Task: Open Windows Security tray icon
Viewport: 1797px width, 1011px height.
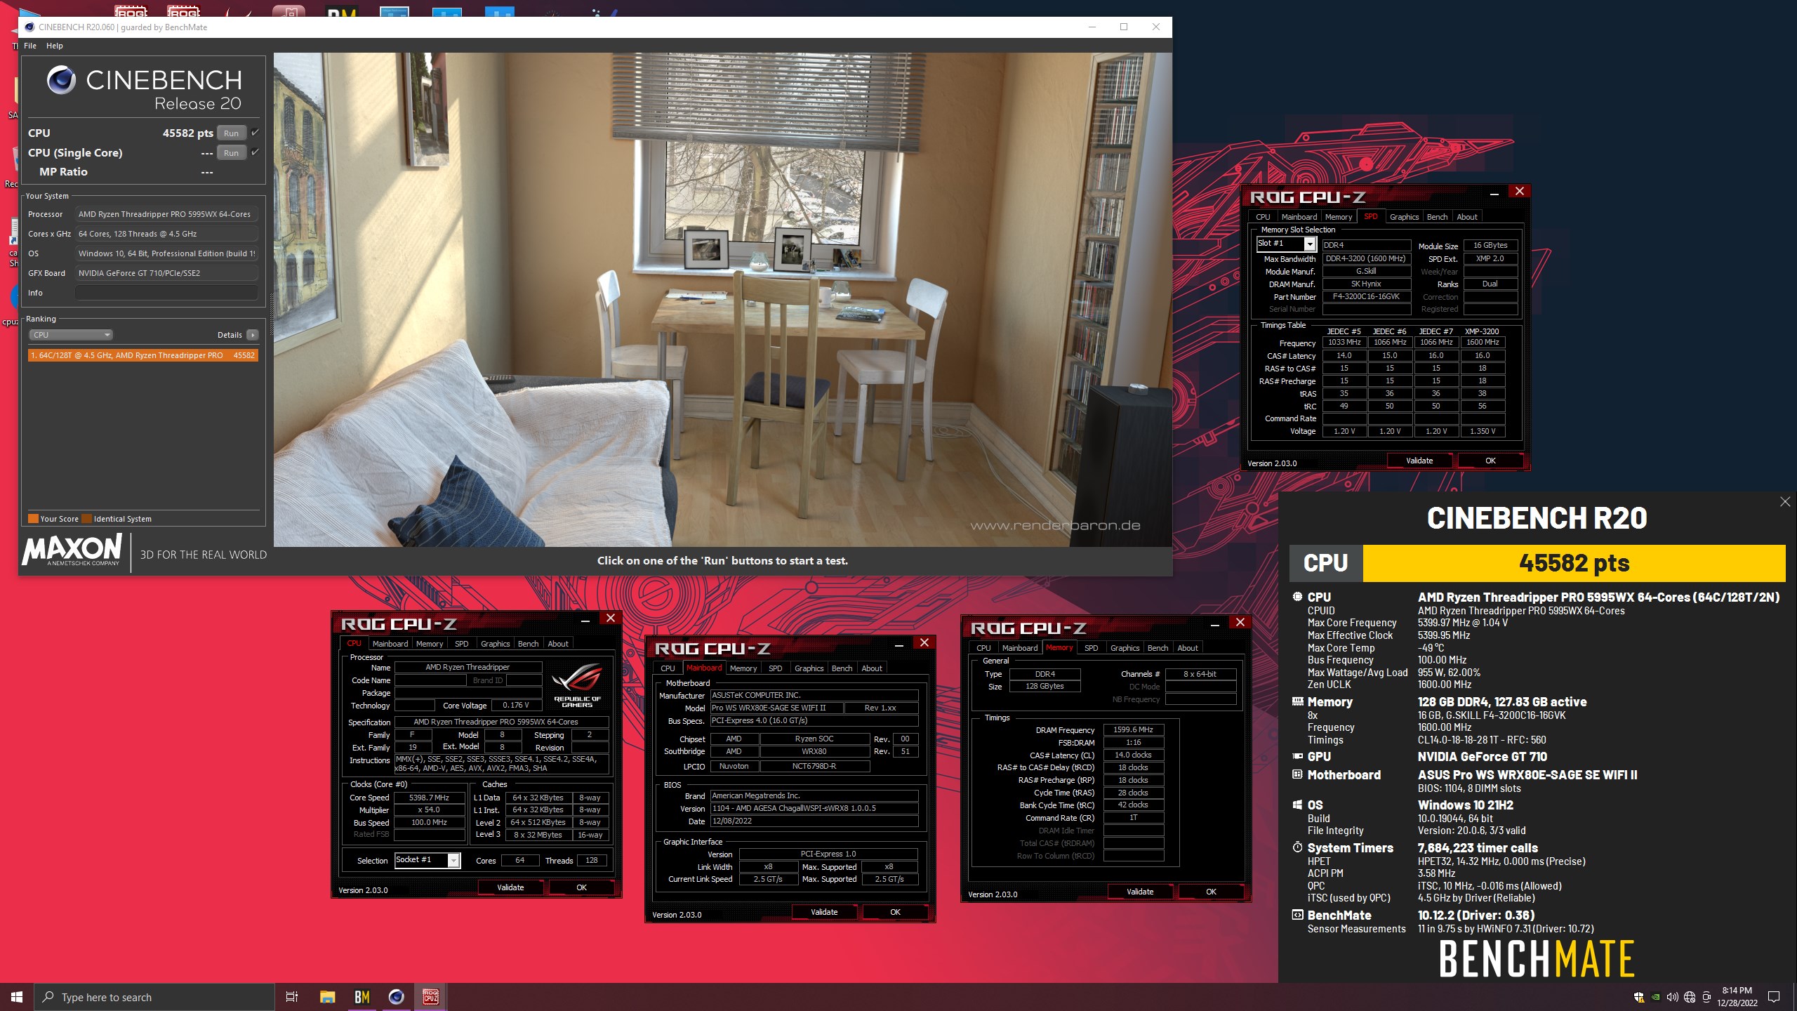Action: click(x=1639, y=997)
